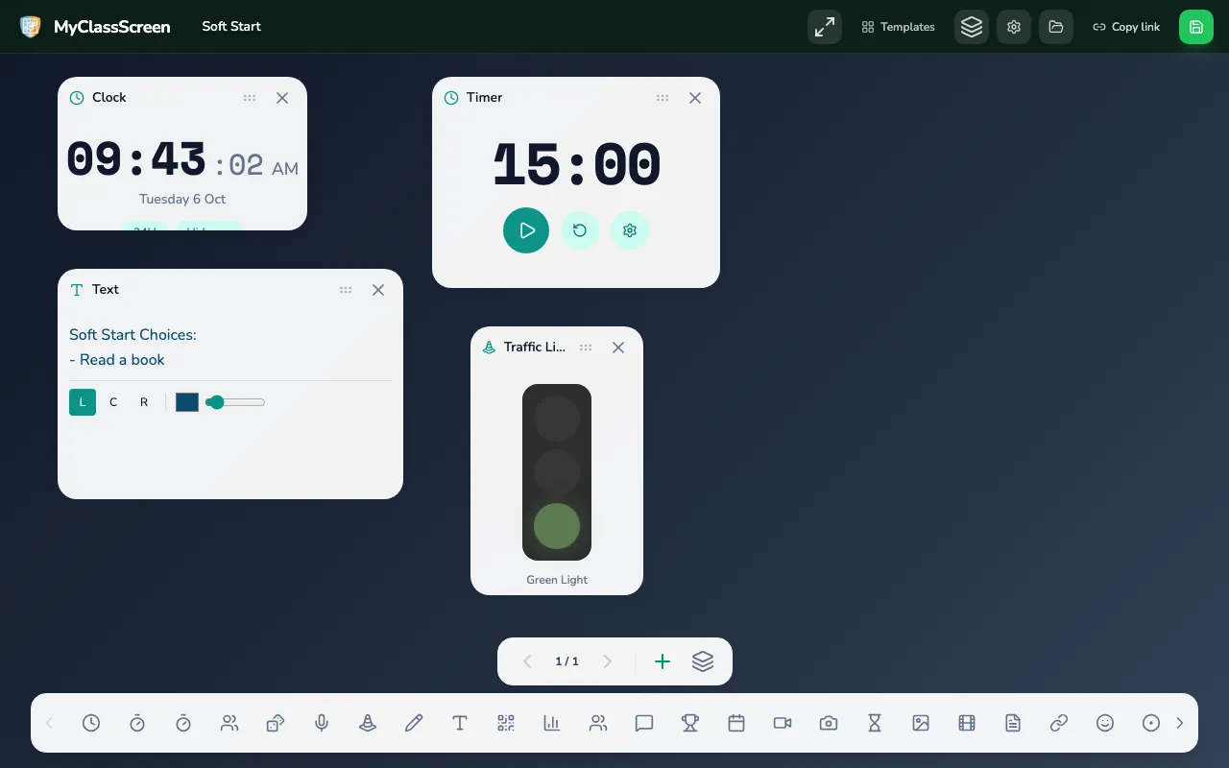This screenshot has height=768, width=1229.
Task: Set text alignment to center (C)
Action: [x=113, y=402]
